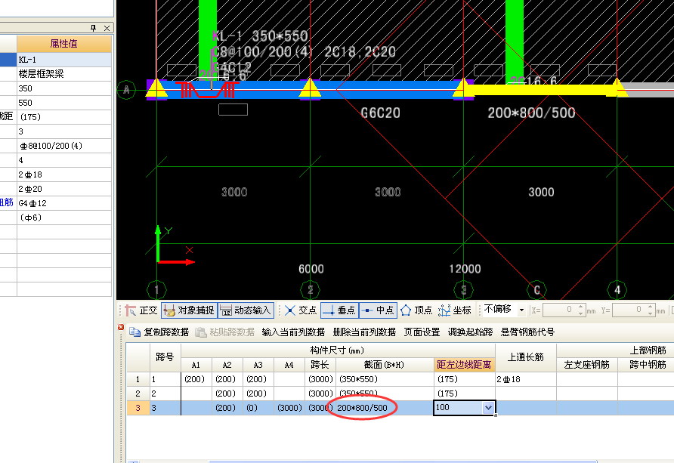Image resolution: width=674 pixels, height=463 pixels.
Task: Toggle 坐标 coordinate snap
Action: point(455,310)
